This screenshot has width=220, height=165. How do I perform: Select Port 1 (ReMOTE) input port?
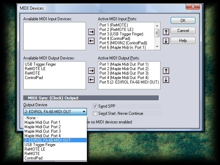coord(126,25)
